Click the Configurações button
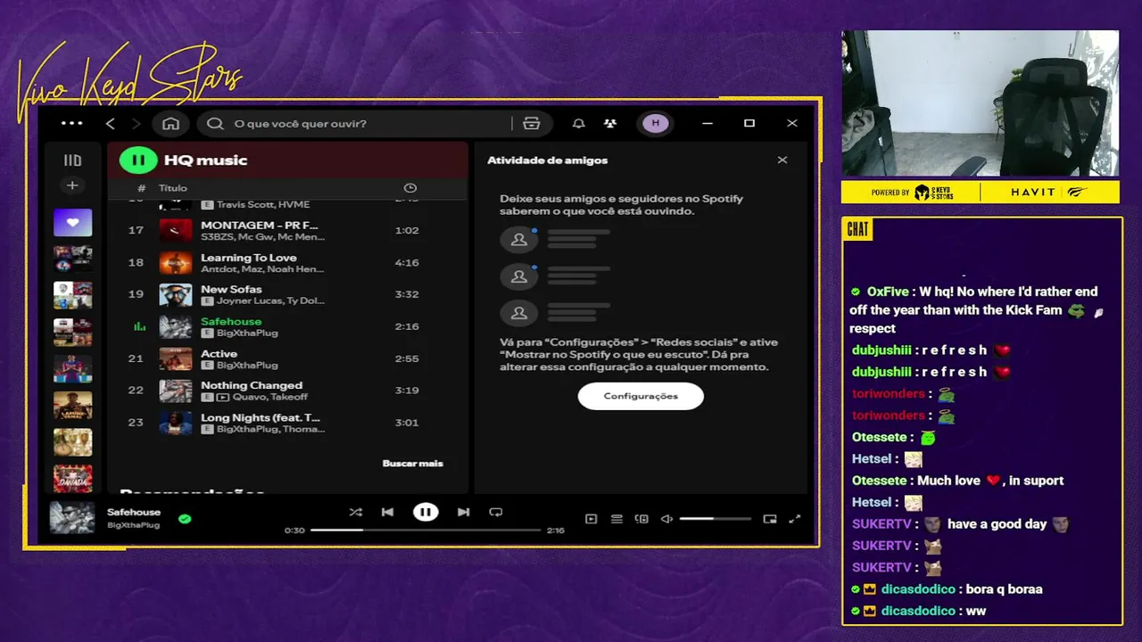Image resolution: width=1142 pixels, height=642 pixels. tap(641, 396)
